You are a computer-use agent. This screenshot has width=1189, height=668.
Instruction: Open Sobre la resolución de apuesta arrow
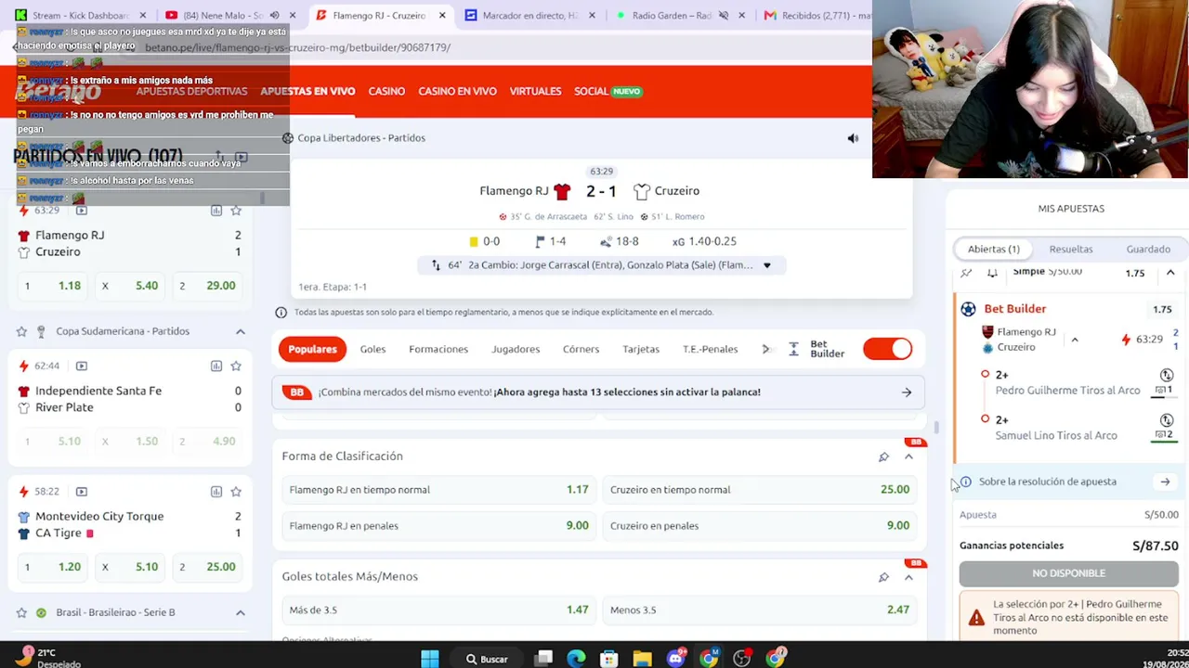coord(1165,482)
